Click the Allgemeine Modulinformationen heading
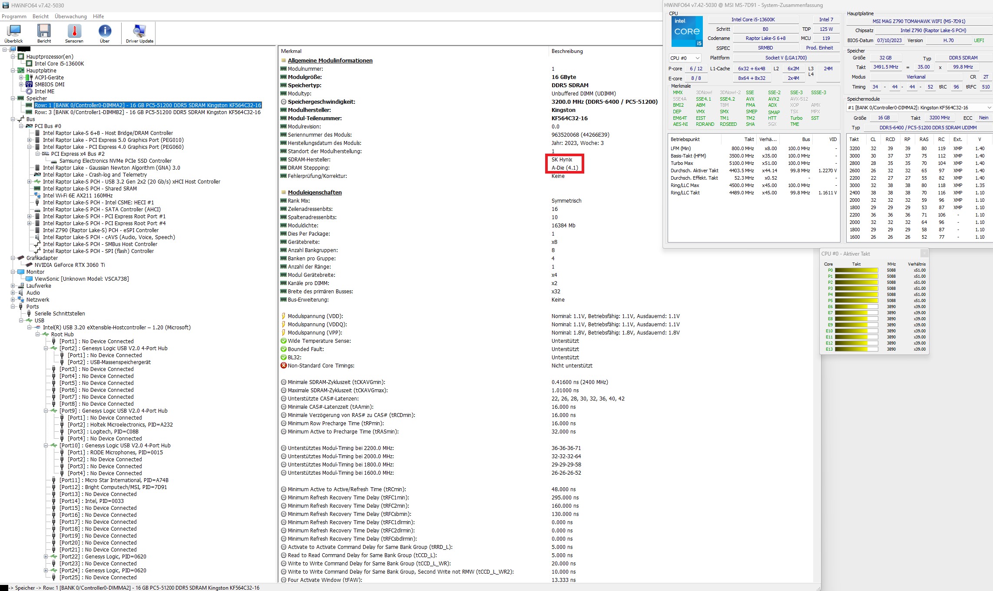The width and height of the screenshot is (993, 591). click(x=330, y=60)
